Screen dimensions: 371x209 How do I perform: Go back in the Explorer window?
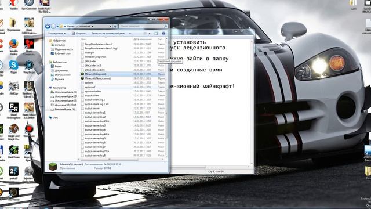click(48, 26)
